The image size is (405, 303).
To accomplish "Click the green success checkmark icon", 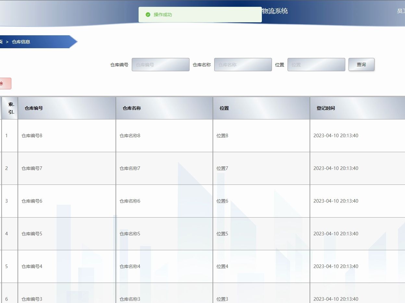I will click(x=148, y=15).
